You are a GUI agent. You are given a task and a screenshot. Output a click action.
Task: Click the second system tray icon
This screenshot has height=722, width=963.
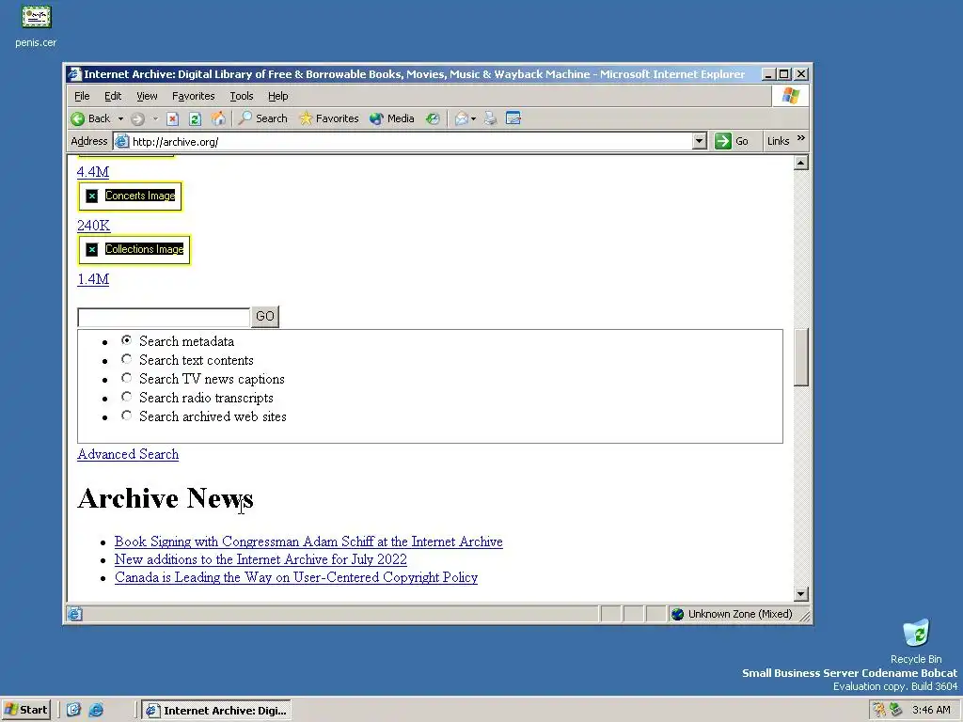click(x=895, y=710)
